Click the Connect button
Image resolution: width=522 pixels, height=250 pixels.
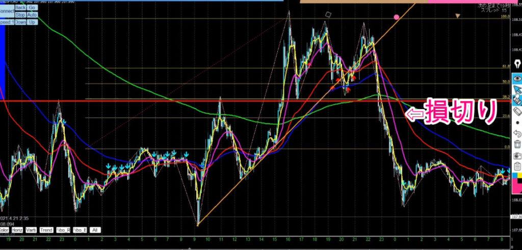click(x=7, y=11)
